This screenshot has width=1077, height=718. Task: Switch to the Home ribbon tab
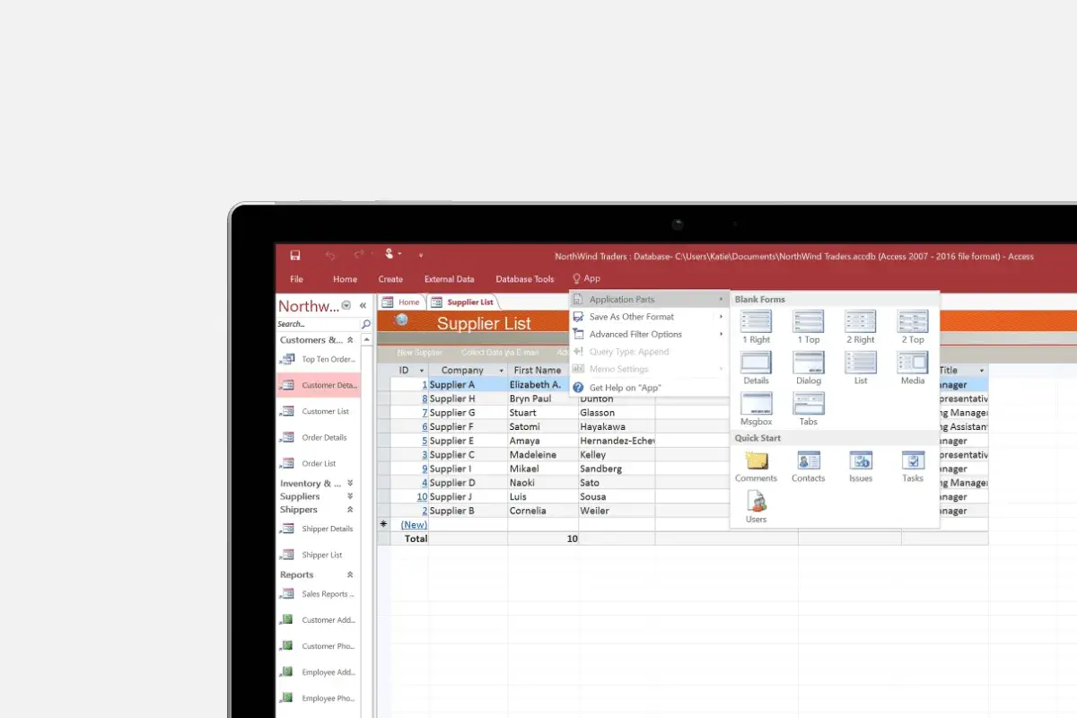pos(345,279)
